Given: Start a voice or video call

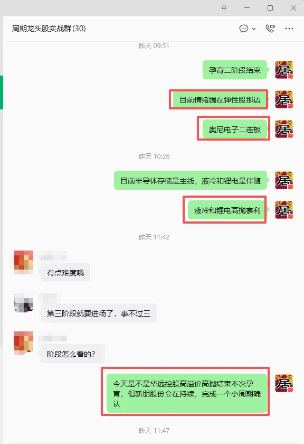Looking at the screenshot, I should point(270,29).
